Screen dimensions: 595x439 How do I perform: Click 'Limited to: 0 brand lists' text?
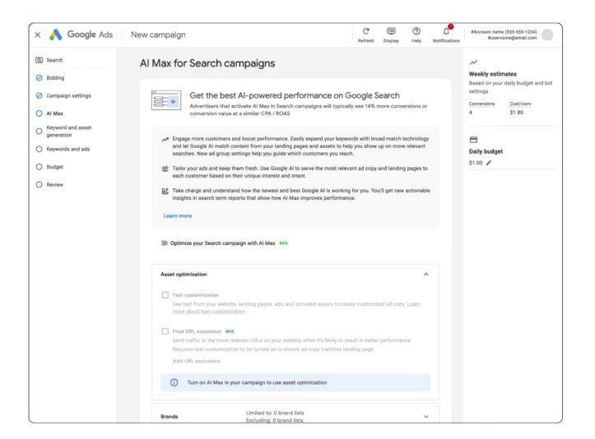pyautogui.click(x=275, y=413)
